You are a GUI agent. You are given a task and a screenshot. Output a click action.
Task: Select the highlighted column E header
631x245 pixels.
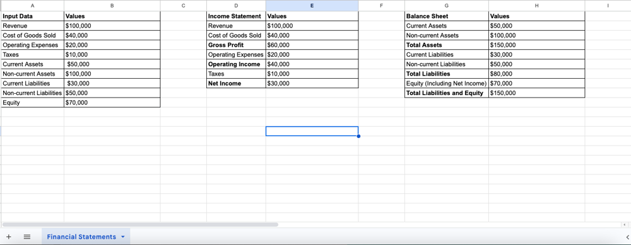[x=312, y=6]
